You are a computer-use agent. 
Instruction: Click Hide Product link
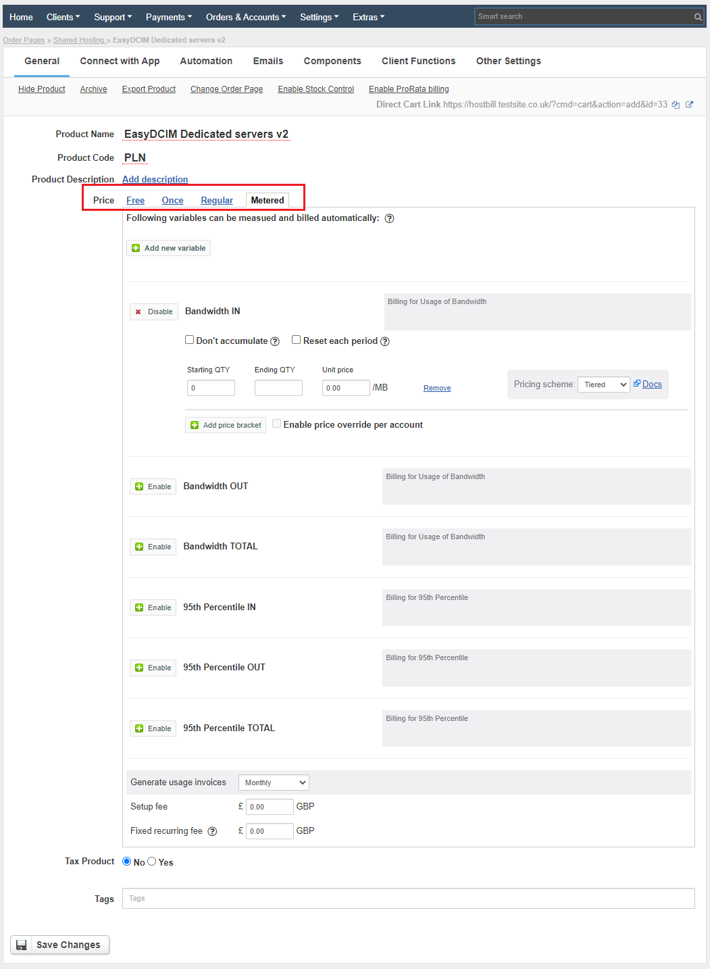pos(42,89)
